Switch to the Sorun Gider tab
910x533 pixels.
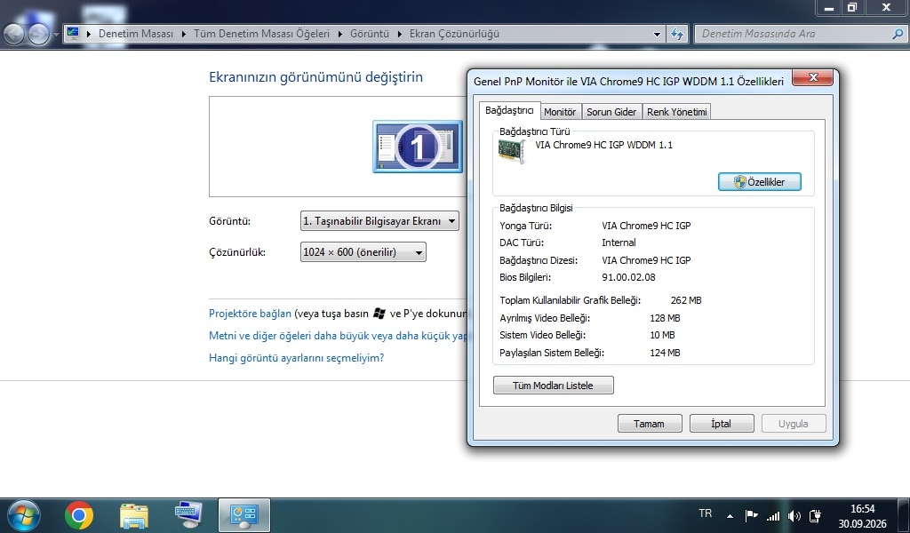tap(611, 112)
